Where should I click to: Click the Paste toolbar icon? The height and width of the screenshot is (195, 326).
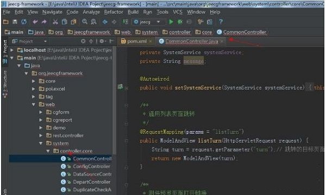point(73,22)
